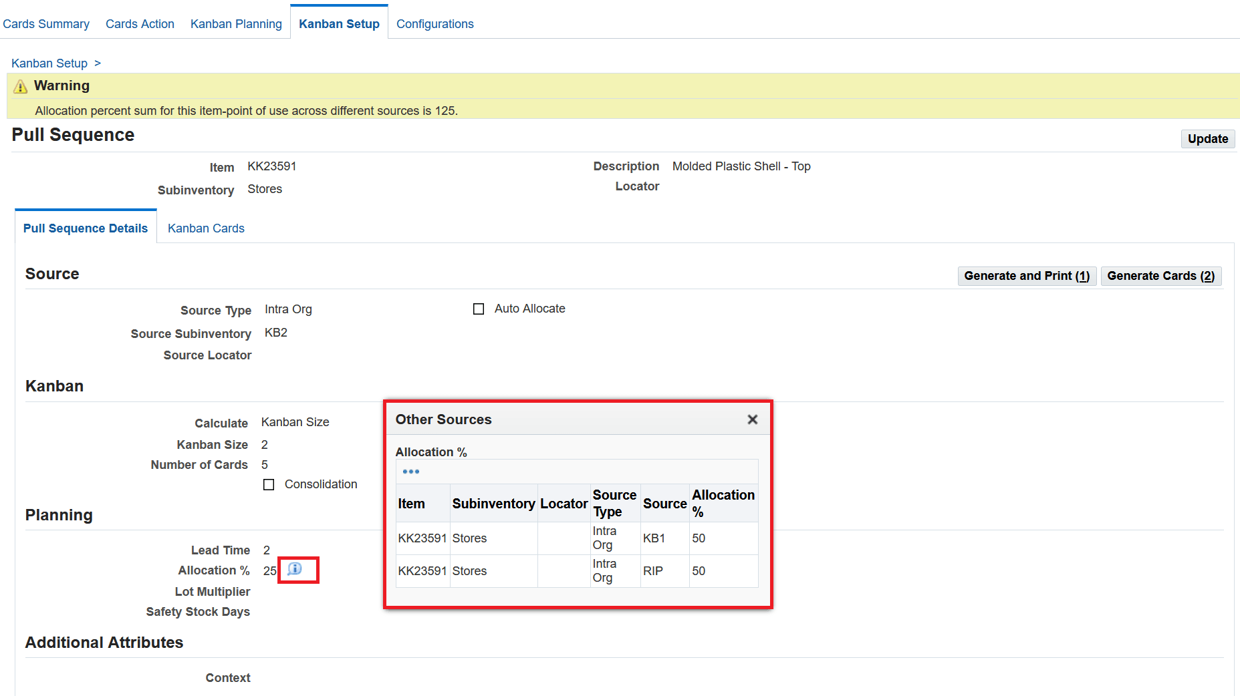Click Generate Cards

click(1161, 276)
